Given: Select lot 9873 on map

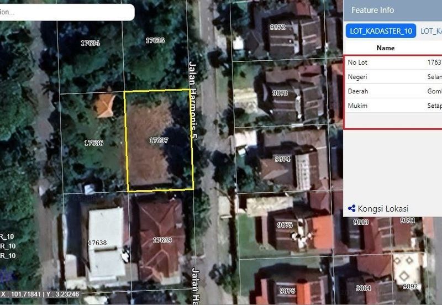Looking at the screenshot, I should click(x=280, y=93).
